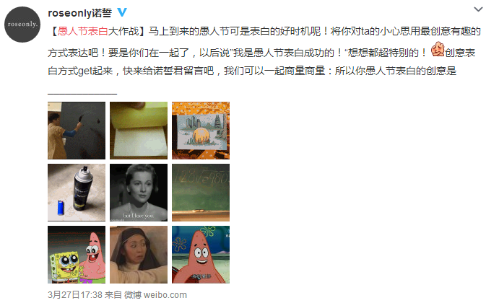Click the blank underline at post end
486x303 pixels.
click(x=82, y=93)
